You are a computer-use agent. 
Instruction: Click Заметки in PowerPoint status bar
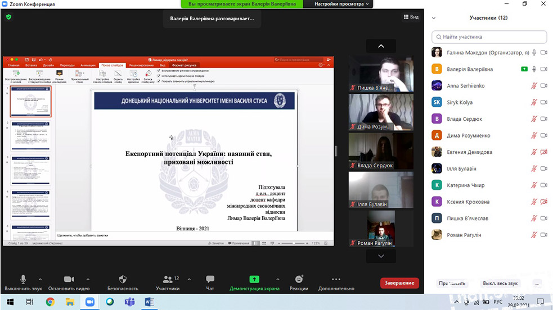tap(216, 243)
